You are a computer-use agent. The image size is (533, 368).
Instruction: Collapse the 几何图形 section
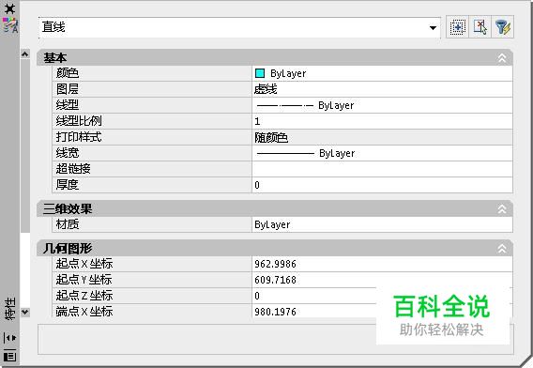(502, 249)
